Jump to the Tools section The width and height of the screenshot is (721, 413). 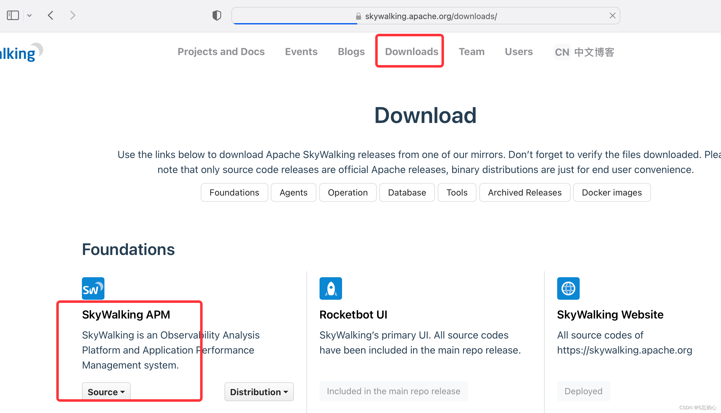[457, 192]
